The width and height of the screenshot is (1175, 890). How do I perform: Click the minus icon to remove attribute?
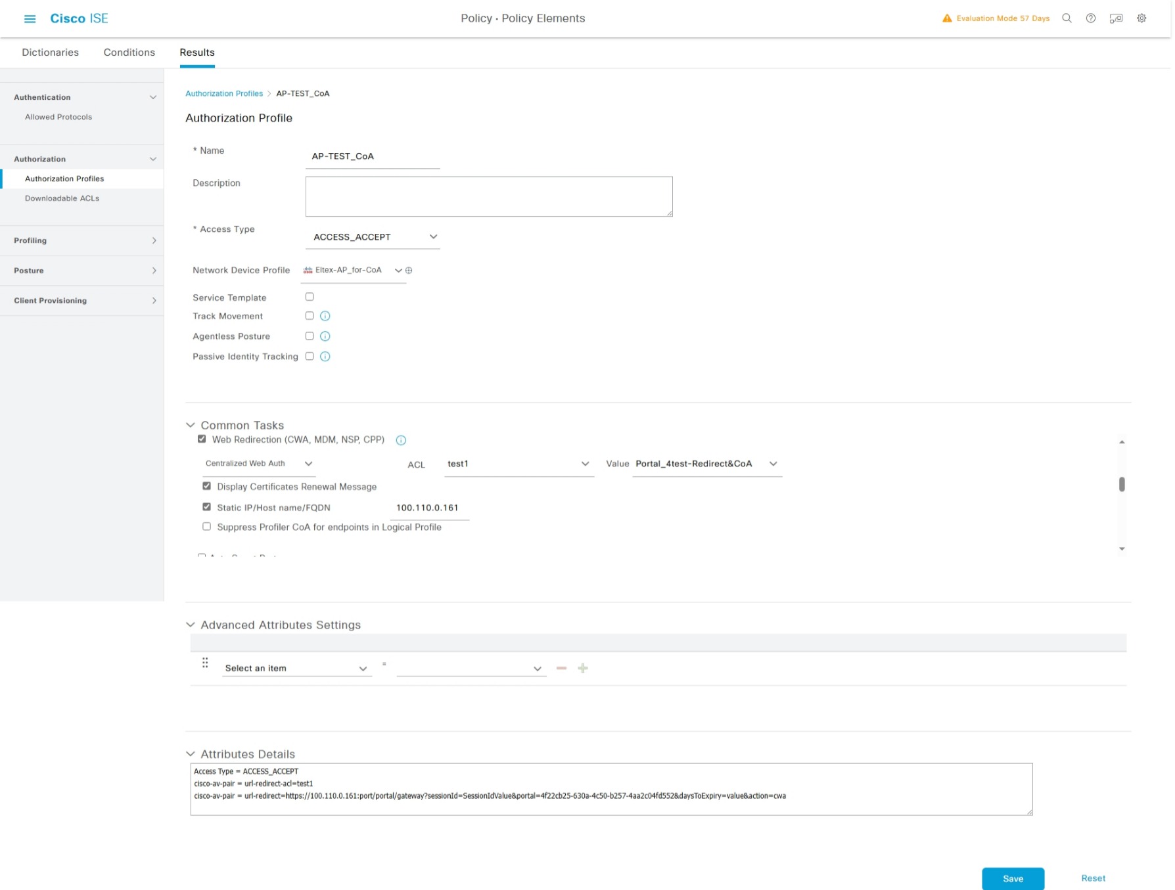[x=561, y=668]
